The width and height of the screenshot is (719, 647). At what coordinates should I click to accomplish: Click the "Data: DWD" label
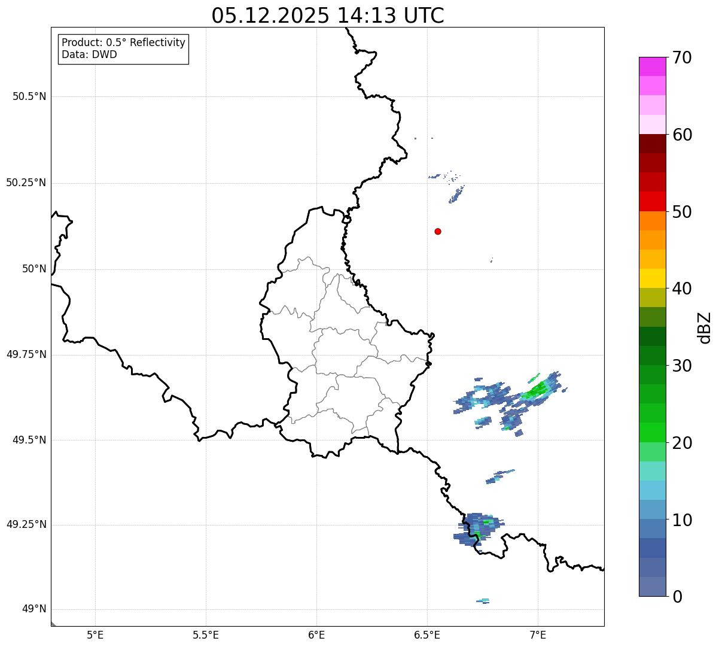[x=89, y=54]
